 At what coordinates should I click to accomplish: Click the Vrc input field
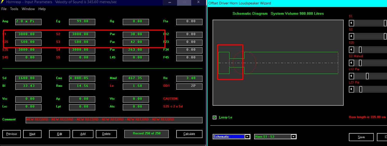tap(28, 99)
